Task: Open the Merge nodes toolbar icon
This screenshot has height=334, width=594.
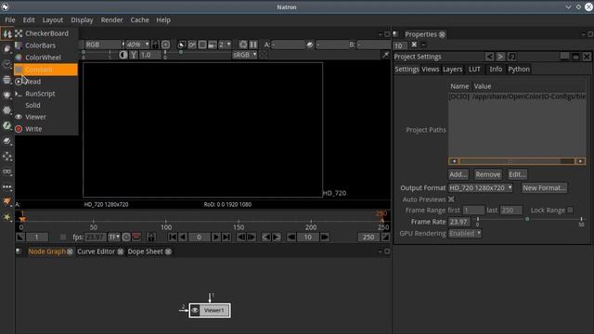Action: pyautogui.click(x=7, y=141)
